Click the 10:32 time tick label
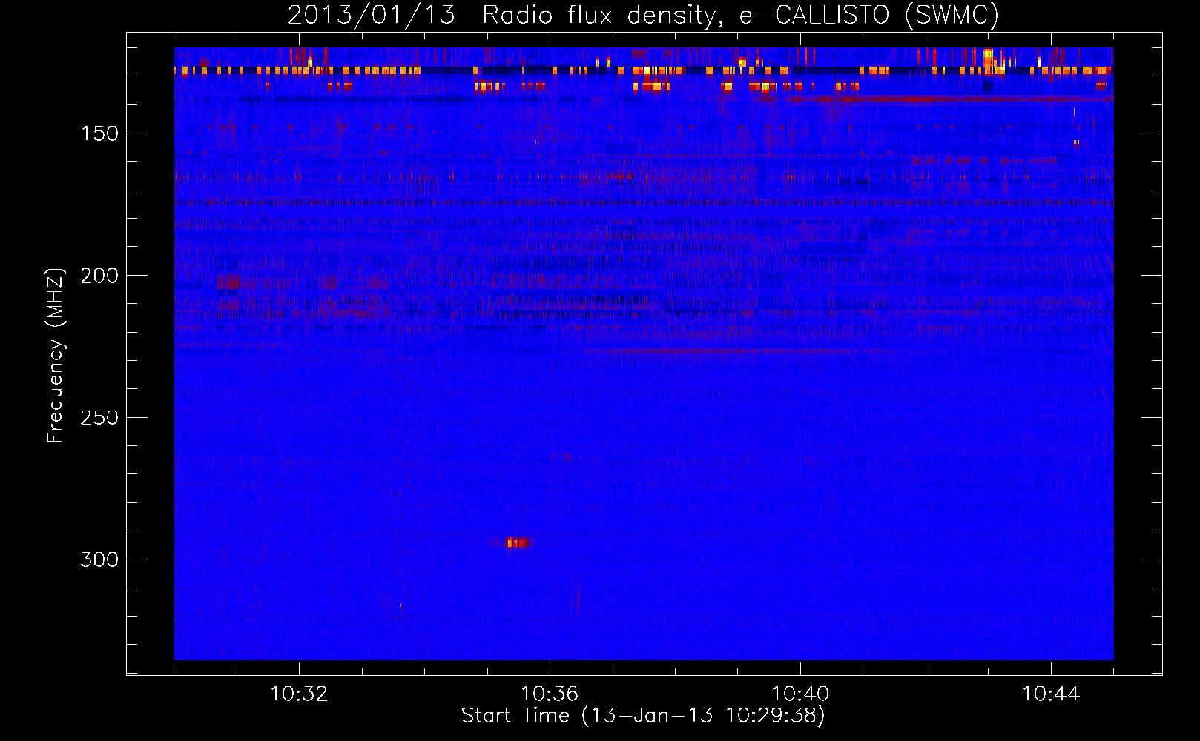The height and width of the screenshot is (741, 1200). [x=299, y=694]
